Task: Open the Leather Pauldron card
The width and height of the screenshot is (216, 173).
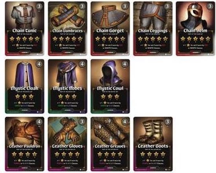Action: pos(25,144)
